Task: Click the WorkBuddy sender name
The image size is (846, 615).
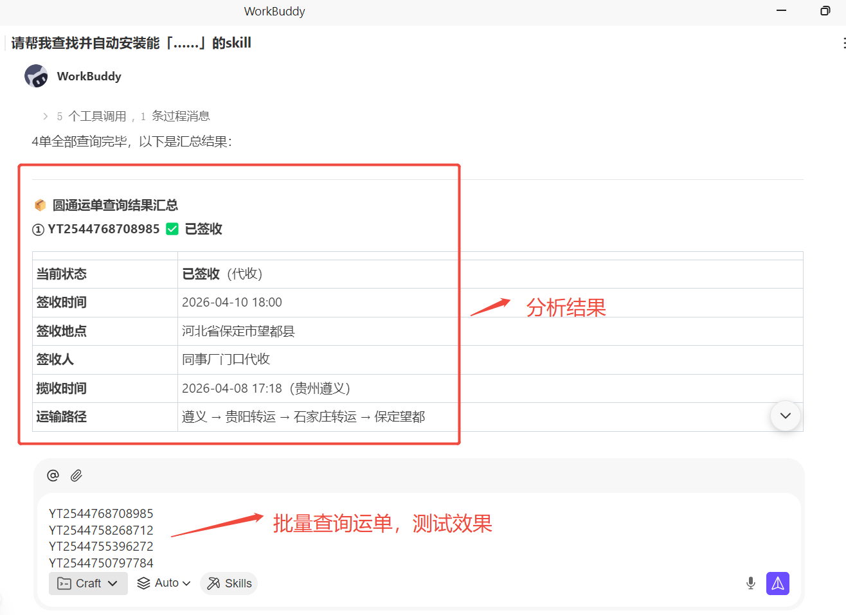Action: tap(89, 76)
